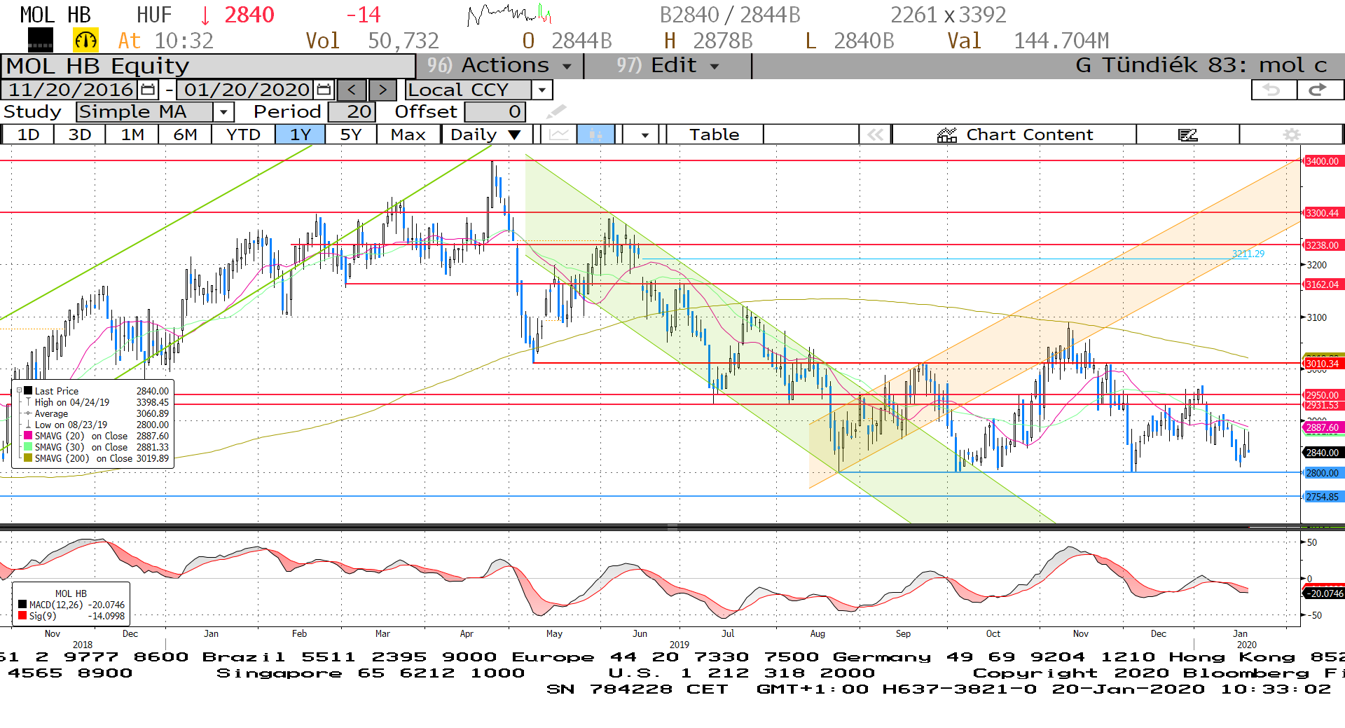The width and height of the screenshot is (1345, 728).
Task: Open chart settings gear icon
Action: 1292,135
